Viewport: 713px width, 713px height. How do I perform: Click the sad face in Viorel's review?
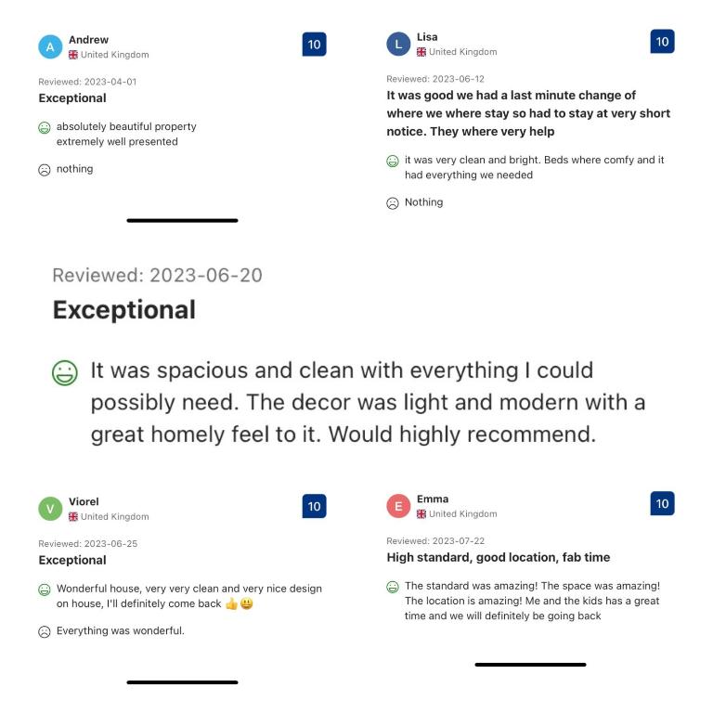[45, 632]
